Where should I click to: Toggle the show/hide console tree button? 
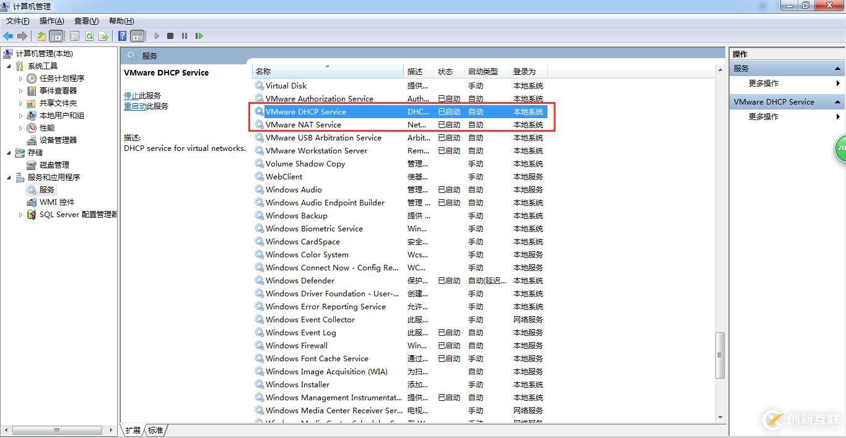click(x=56, y=36)
